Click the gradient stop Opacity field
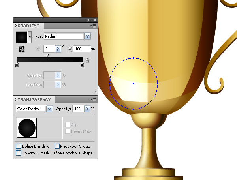237x180 pixels. tap(49, 75)
